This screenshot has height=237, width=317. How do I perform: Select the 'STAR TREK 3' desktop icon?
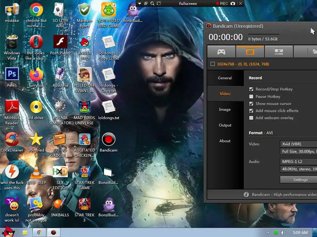tap(84, 210)
